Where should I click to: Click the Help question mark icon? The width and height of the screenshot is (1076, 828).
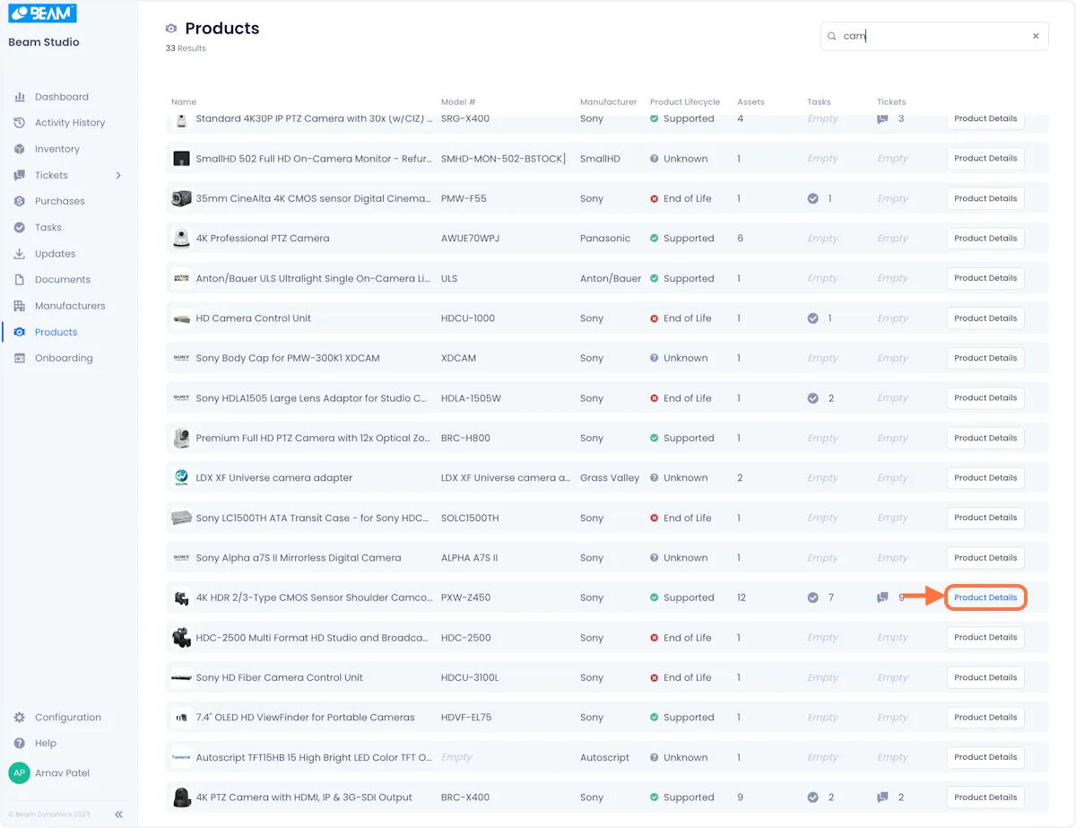(20, 744)
